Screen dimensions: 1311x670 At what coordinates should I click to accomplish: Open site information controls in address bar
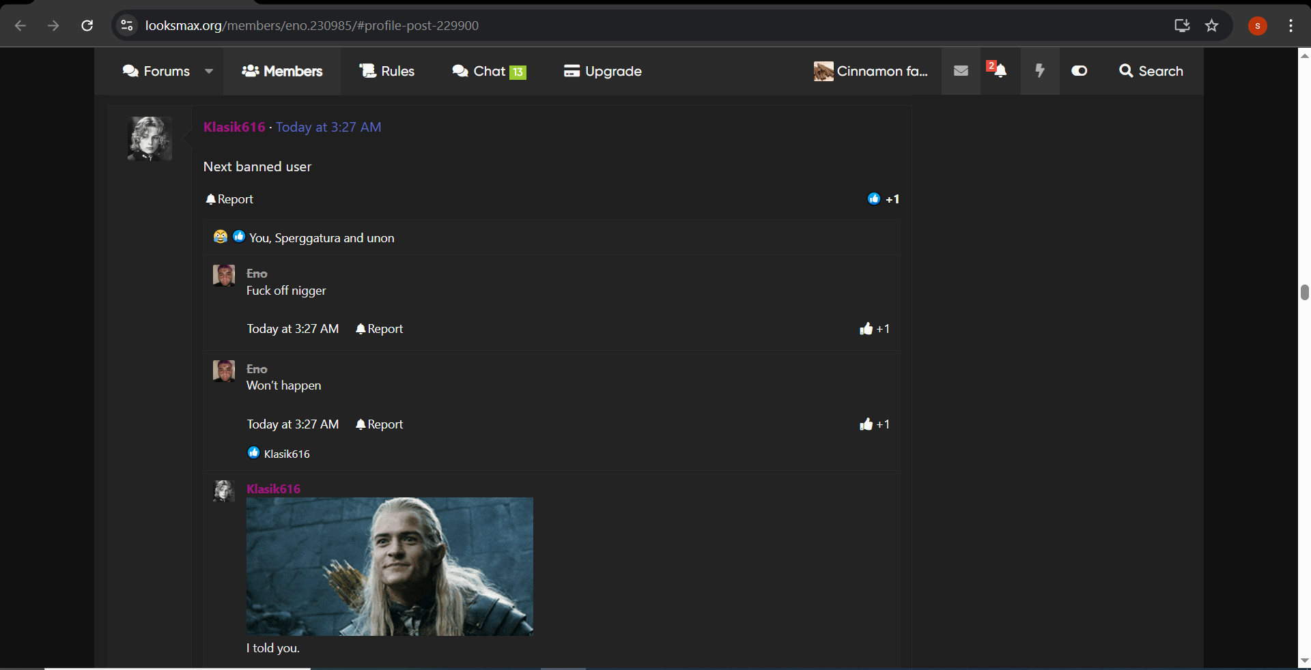pyautogui.click(x=126, y=25)
